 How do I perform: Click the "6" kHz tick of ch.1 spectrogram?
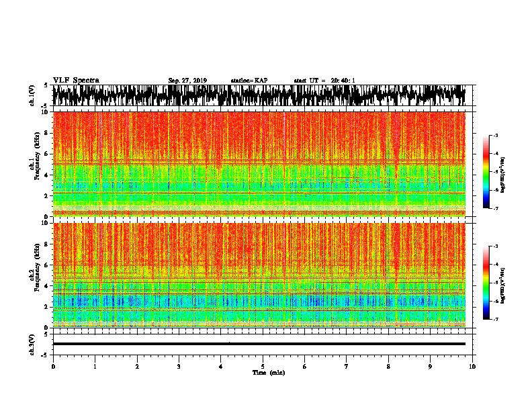pyautogui.click(x=47, y=154)
